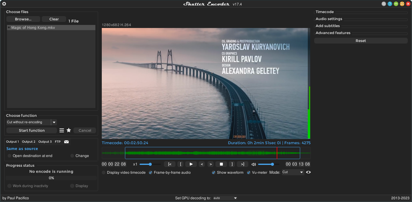Click the Reset button on the right panel
The width and height of the screenshot is (412, 202).
coord(361,40)
